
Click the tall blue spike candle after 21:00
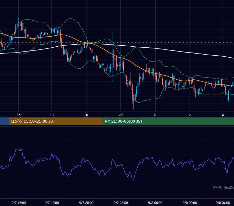(x=112, y=57)
